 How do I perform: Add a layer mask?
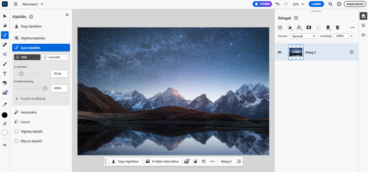click(309, 28)
